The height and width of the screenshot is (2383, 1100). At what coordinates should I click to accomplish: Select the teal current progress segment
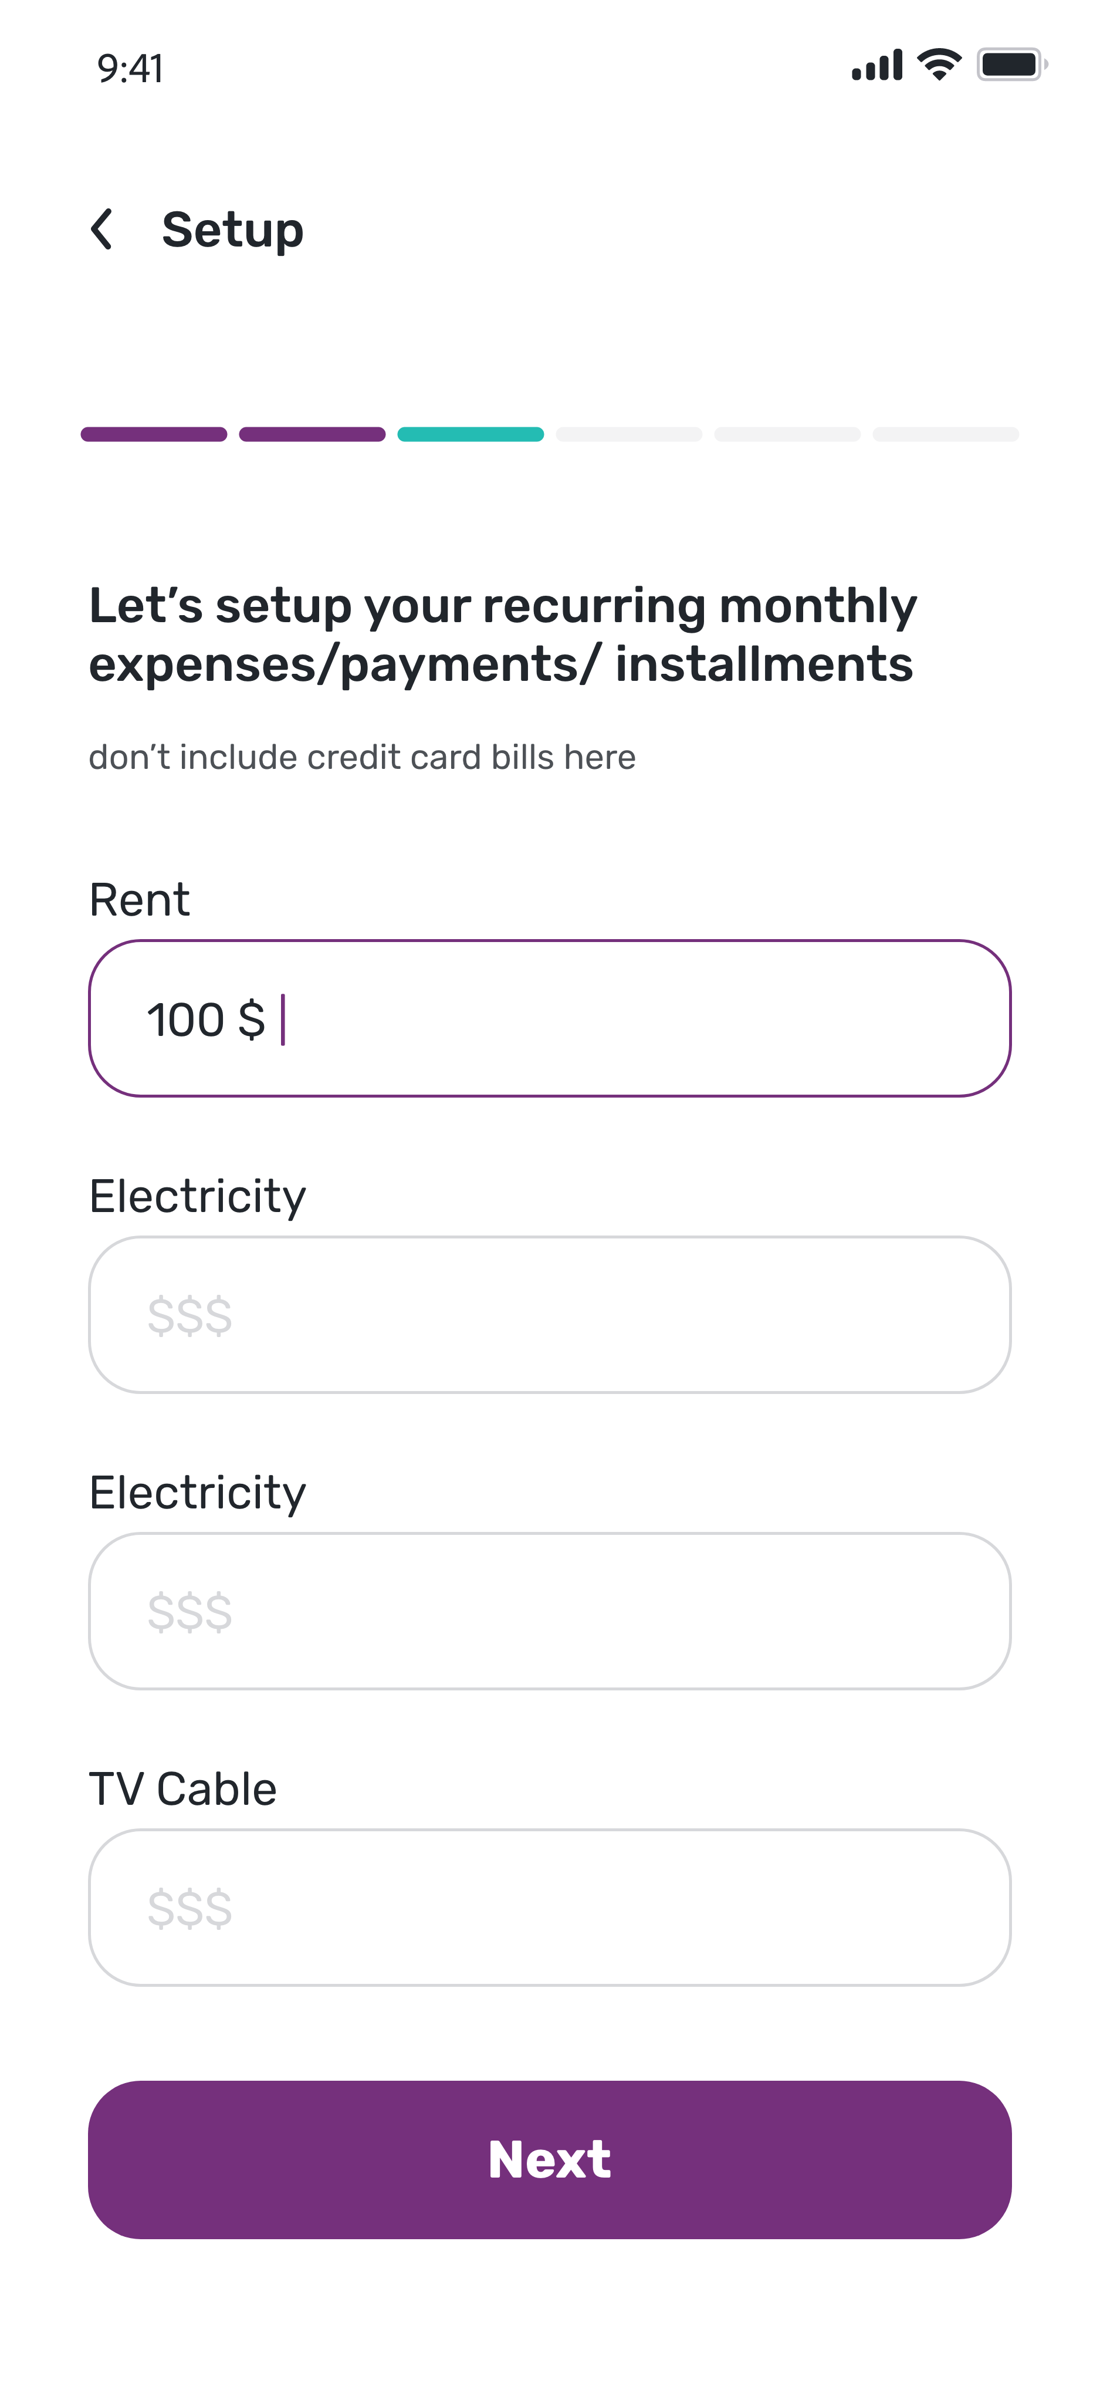pyautogui.click(x=471, y=435)
